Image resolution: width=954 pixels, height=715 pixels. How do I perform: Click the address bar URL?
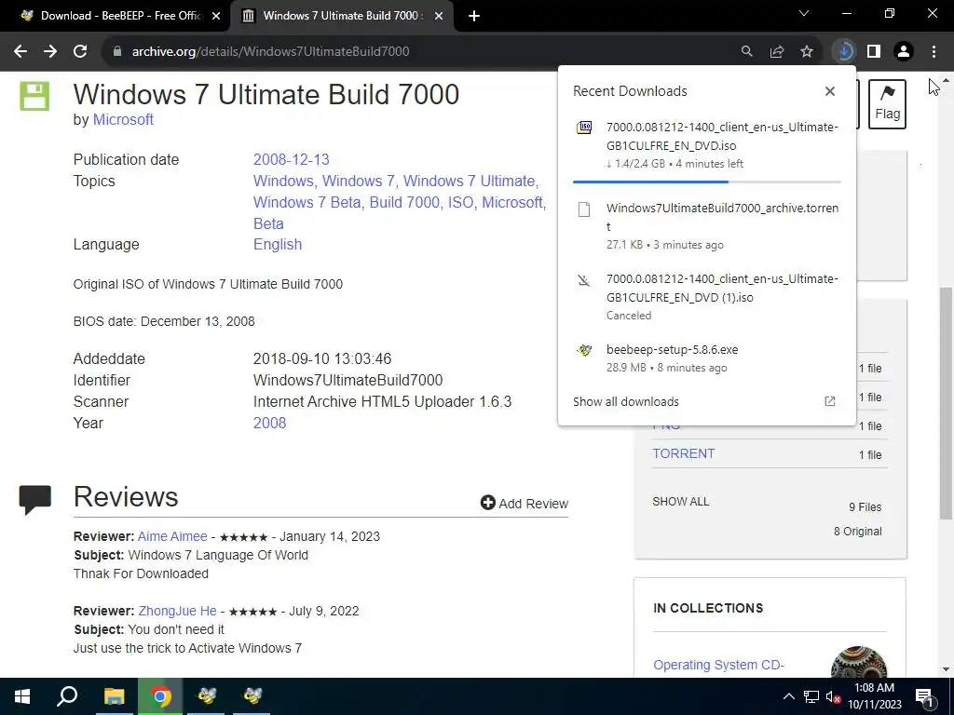271,52
